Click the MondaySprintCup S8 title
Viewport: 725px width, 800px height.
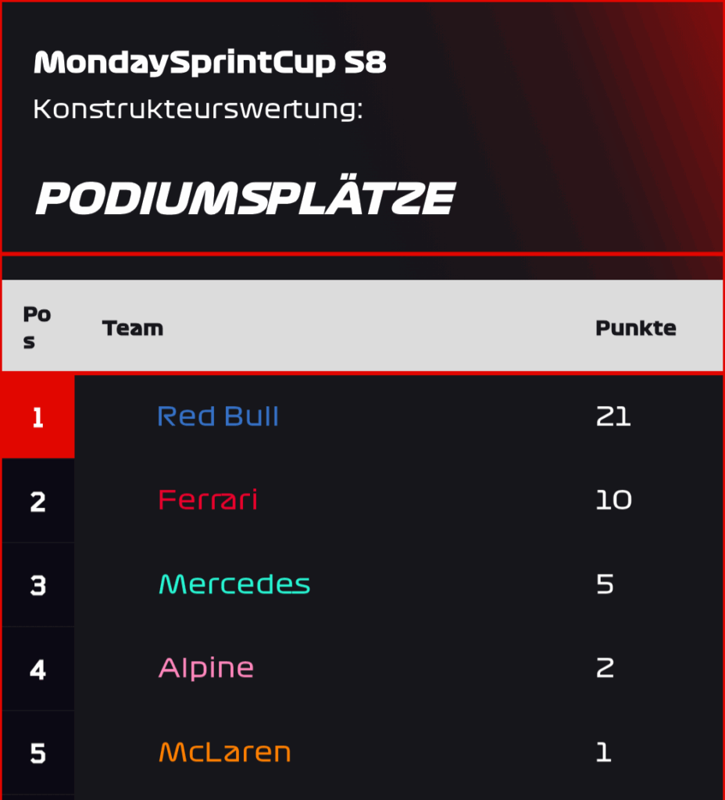click(x=209, y=63)
